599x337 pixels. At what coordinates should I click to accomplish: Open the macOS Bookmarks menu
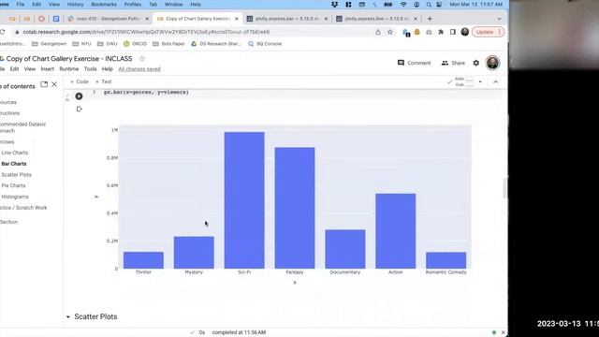(x=104, y=4)
